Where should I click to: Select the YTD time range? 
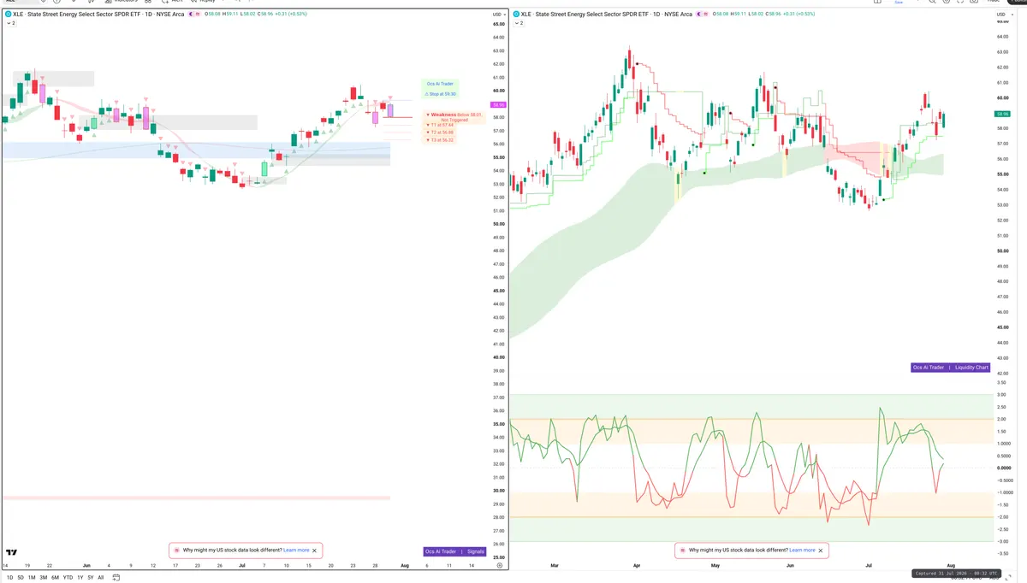(x=68, y=578)
